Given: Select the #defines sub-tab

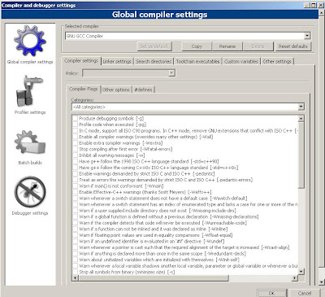Looking at the screenshot, I should coord(144,90).
